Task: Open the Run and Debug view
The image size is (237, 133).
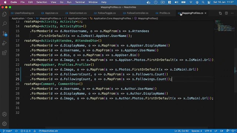Action: 4,43
